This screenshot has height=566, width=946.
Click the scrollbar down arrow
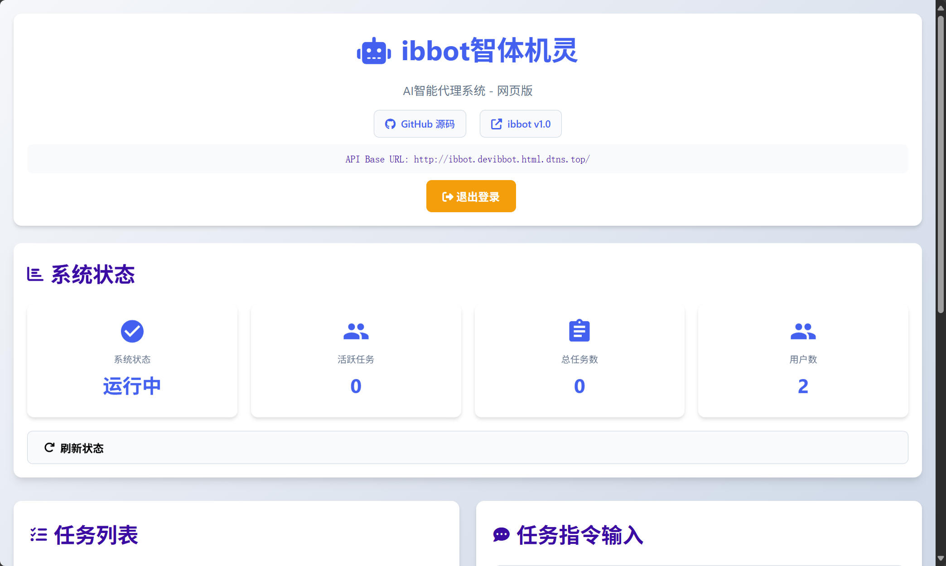click(x=941, y=558)
